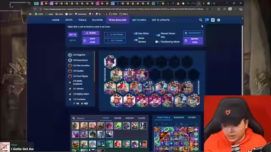Switch to the Radiant items tab
Viewport: 271px width, 152px height.
(179, 117)
